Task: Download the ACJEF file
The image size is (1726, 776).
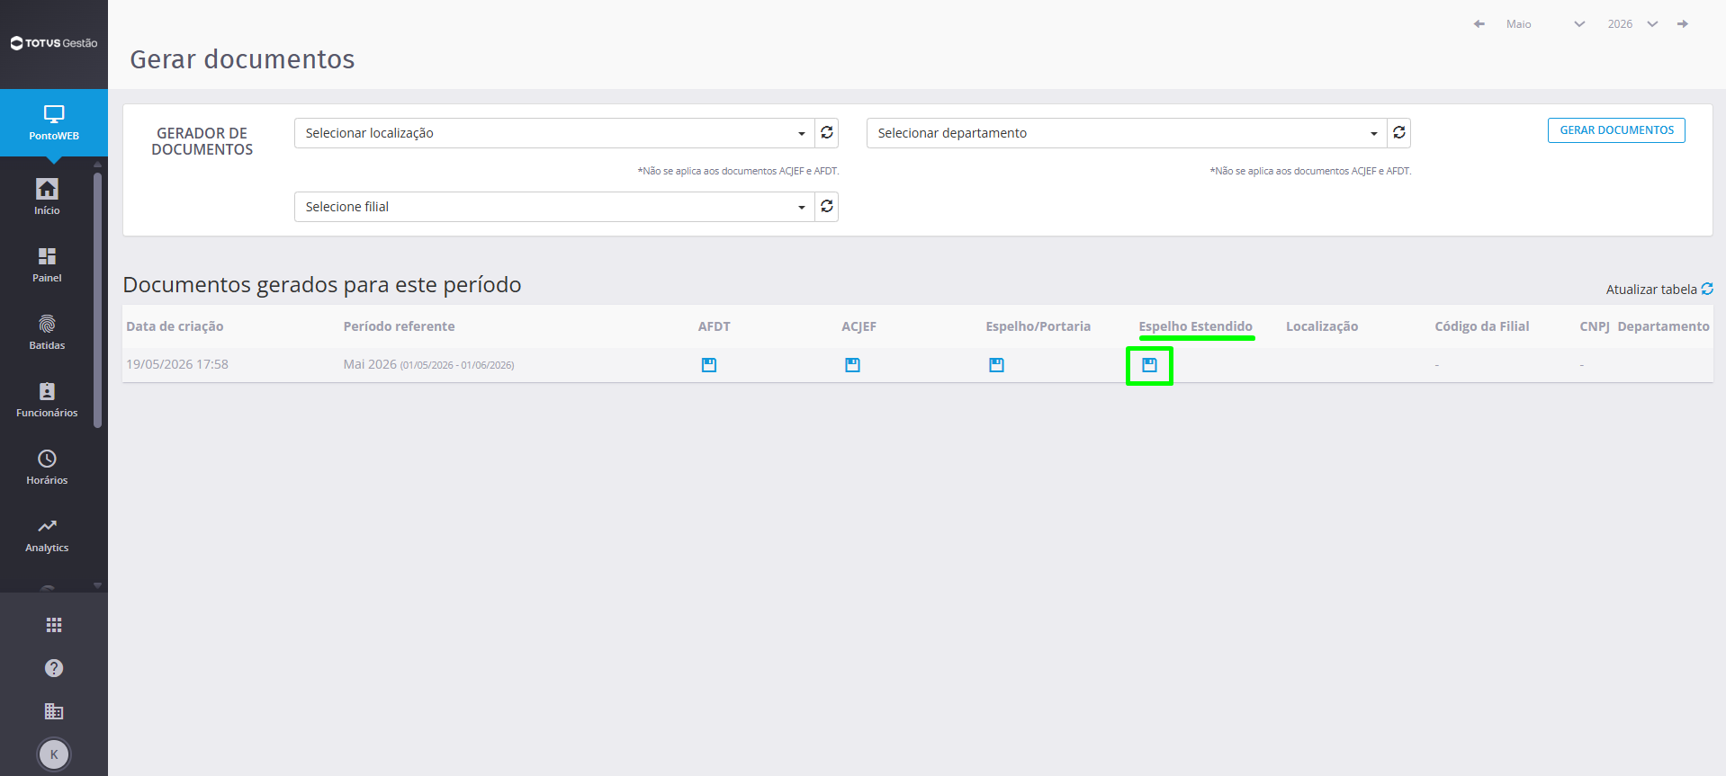Action: (853, 365)
